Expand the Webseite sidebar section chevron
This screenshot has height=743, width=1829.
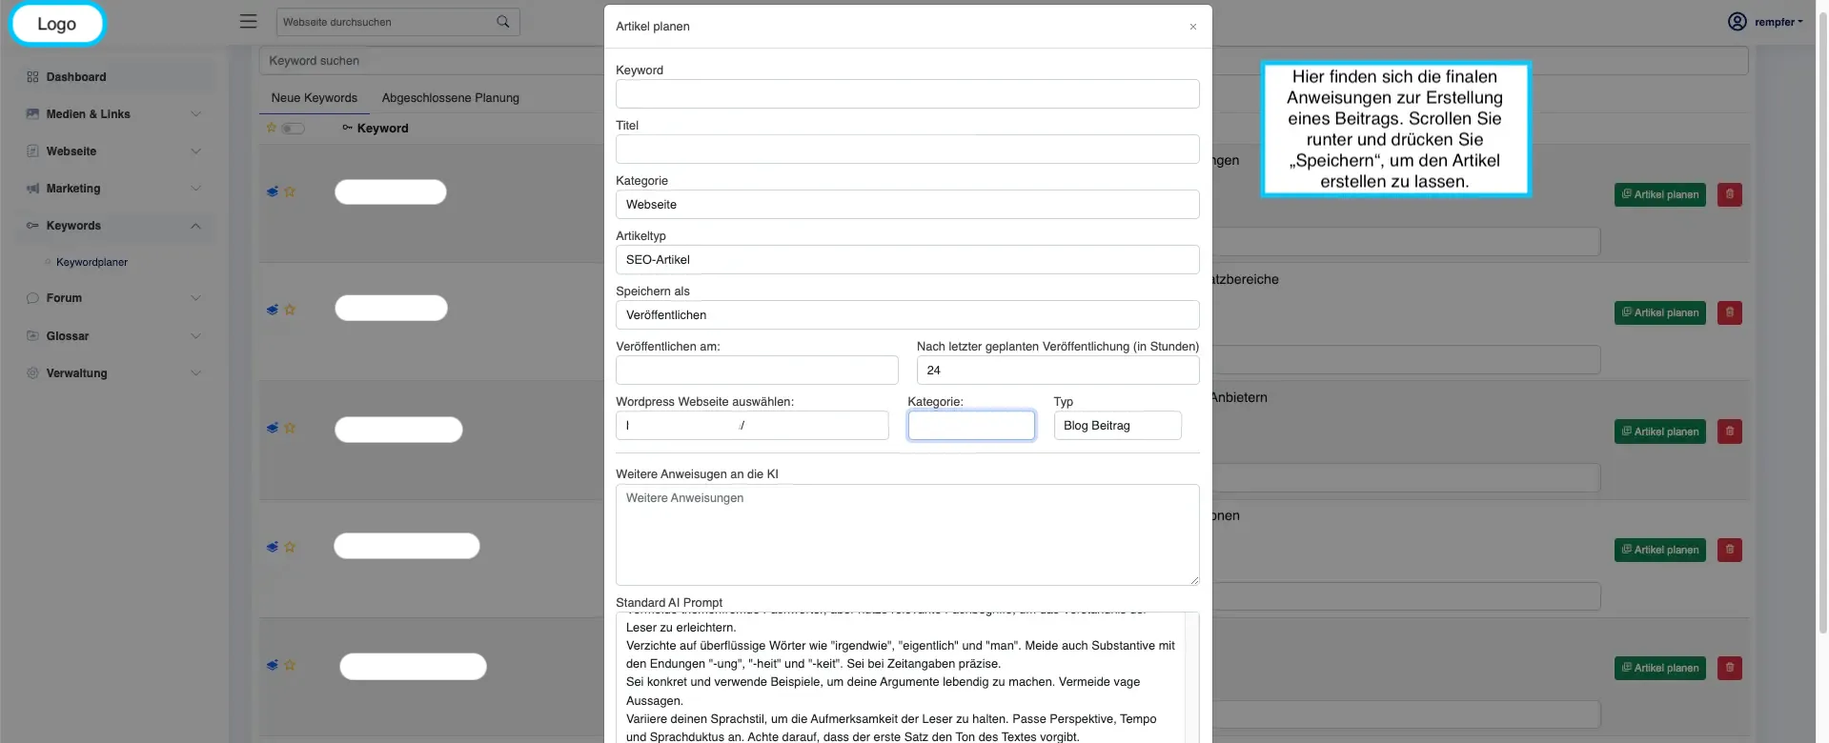point(195,151)
